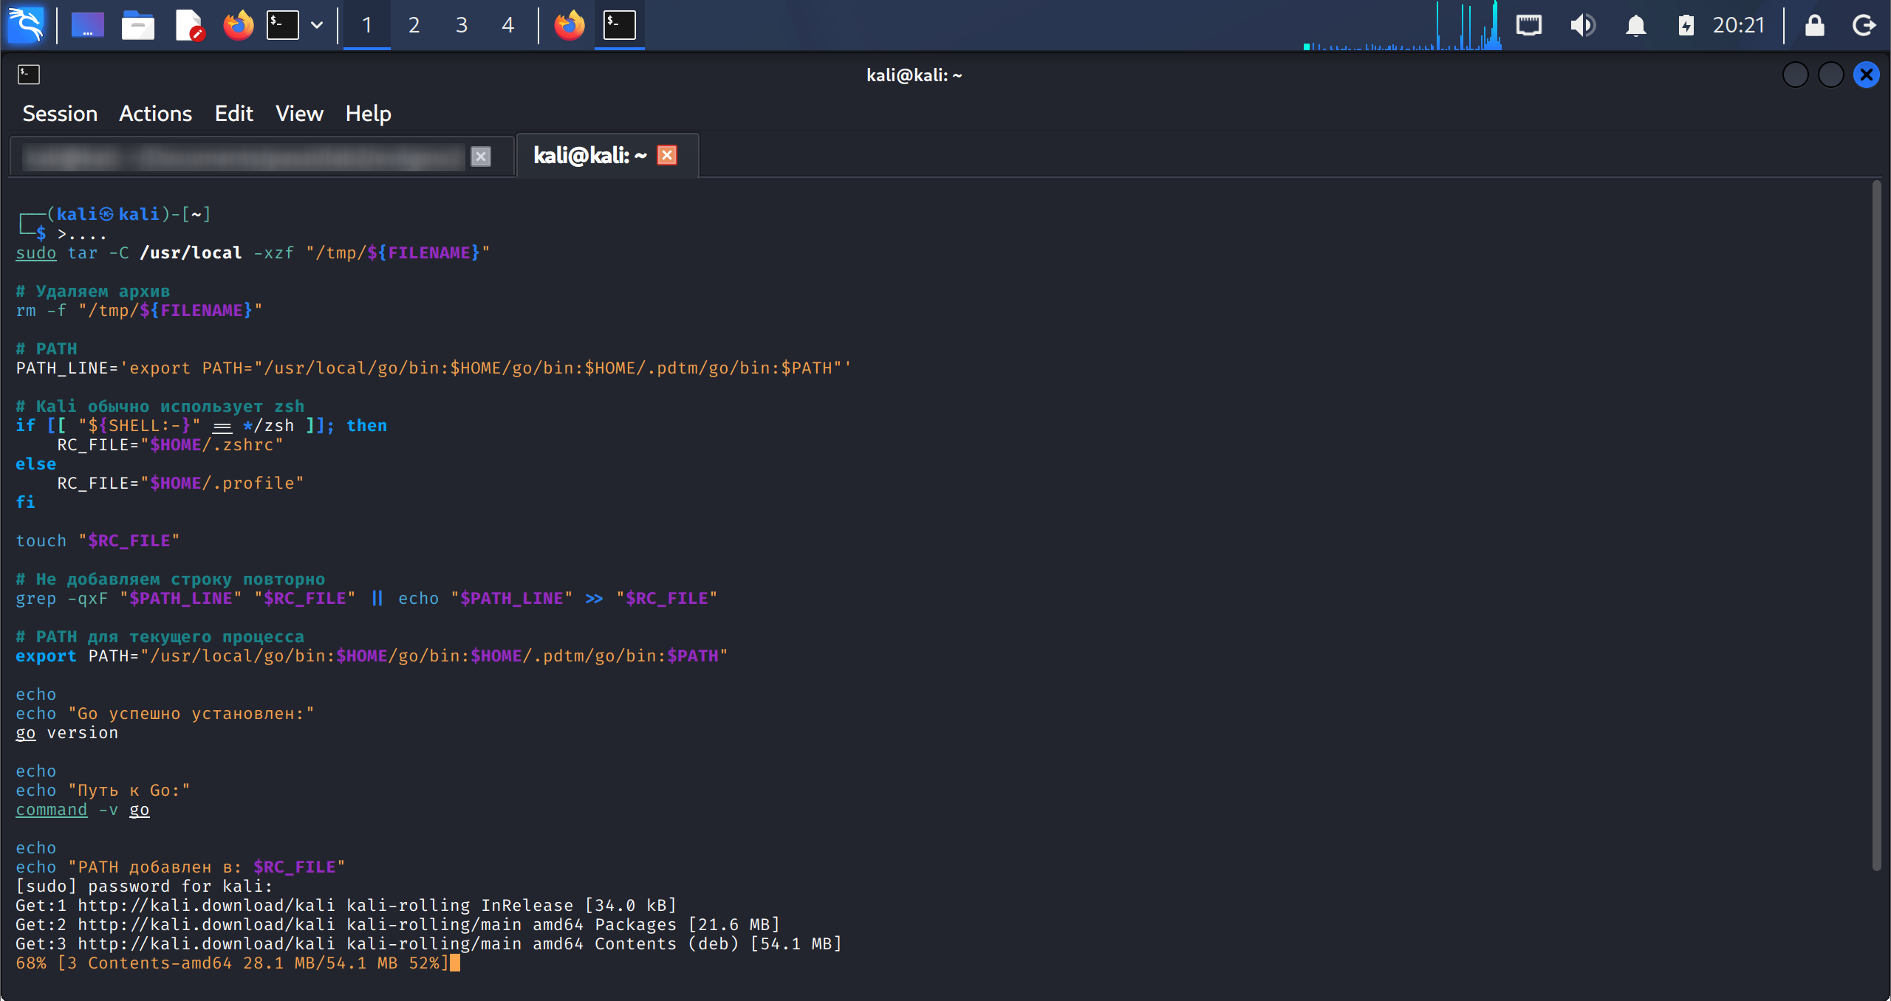1891x1001 pixels.
Task: Click the touch "$RC_FILE" line
Action: click(98, 540)
